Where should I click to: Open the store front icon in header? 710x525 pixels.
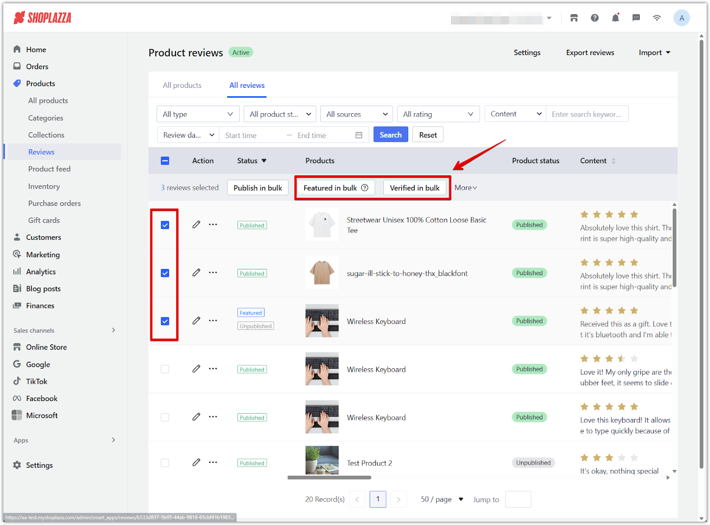574,18
